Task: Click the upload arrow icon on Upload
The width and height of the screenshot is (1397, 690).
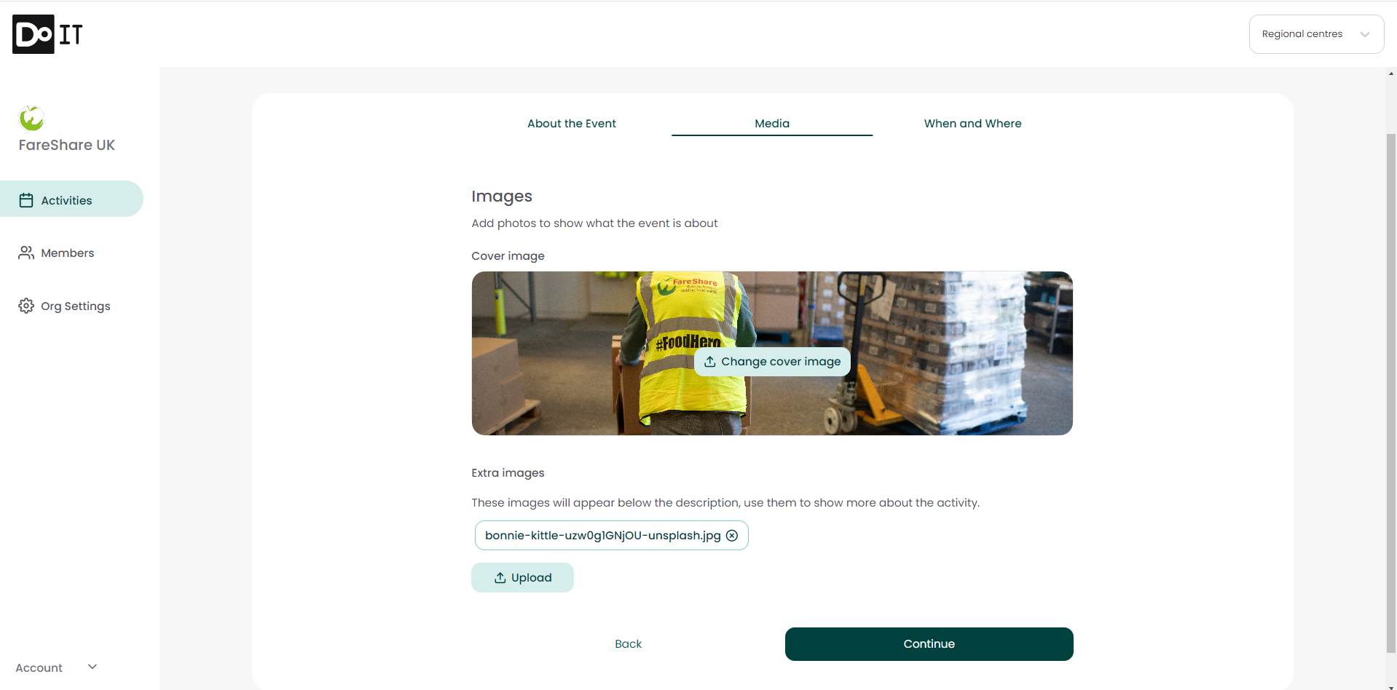Action: click(500, 578)
